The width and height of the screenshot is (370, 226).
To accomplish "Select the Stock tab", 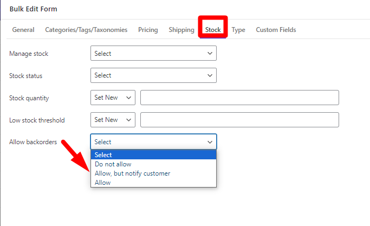I will point(213,30).
